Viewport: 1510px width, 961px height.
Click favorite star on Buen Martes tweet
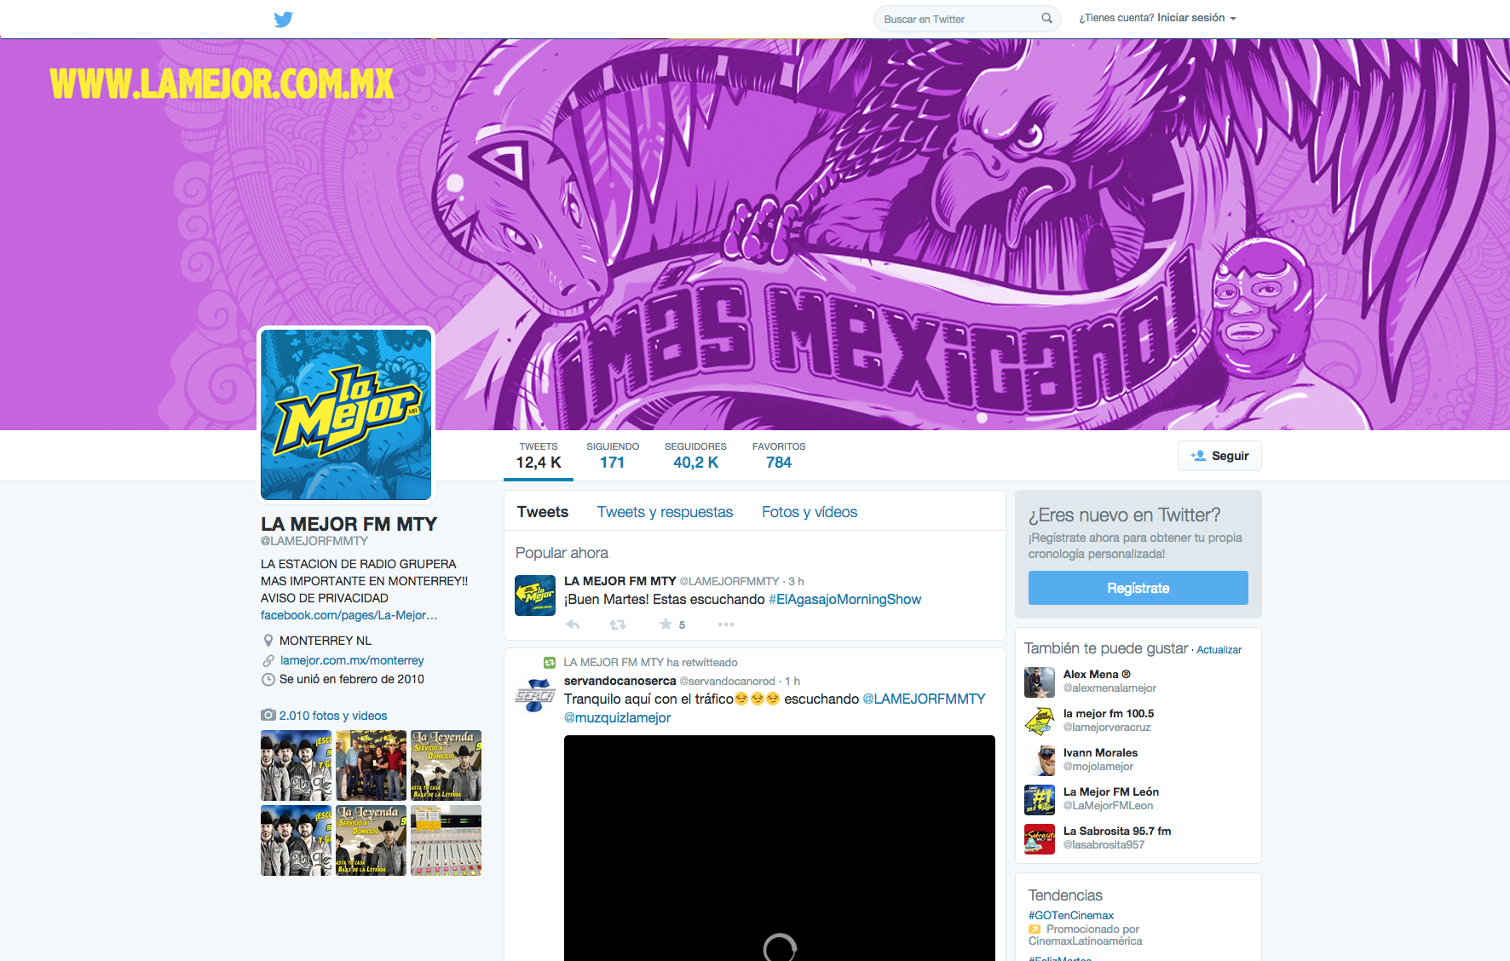click(x=666, y=624)
